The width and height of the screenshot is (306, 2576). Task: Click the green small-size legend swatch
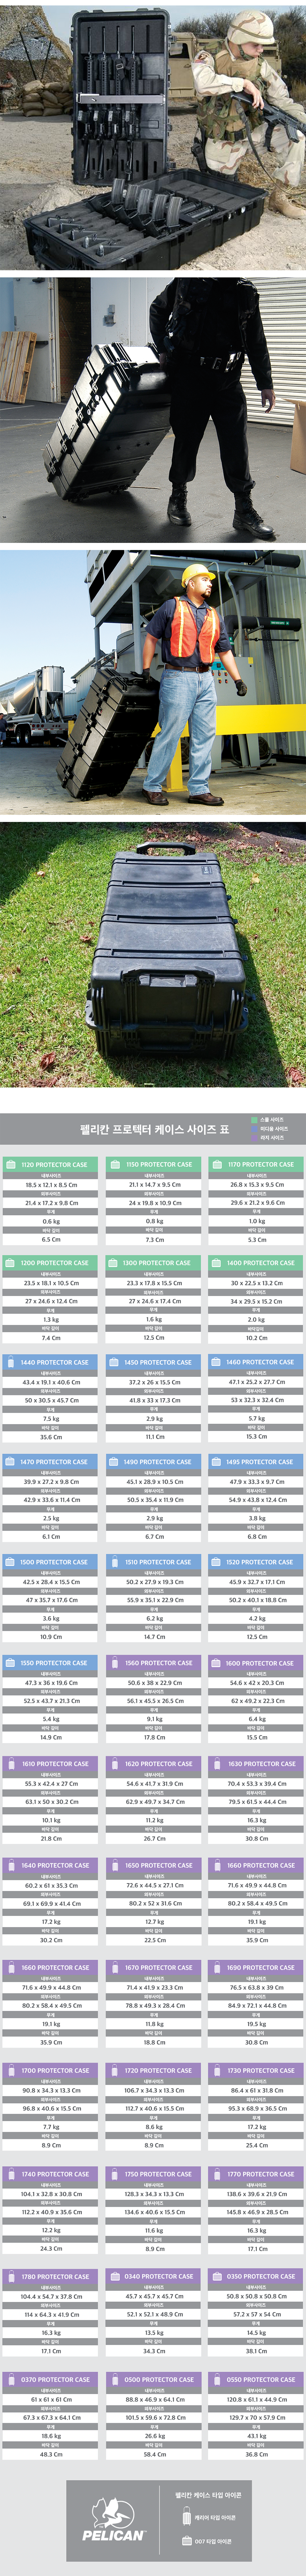pyautogui.click(x=253, y=1120)
